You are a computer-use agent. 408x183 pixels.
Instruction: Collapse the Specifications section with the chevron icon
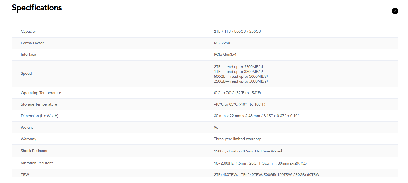coord(395,11)
